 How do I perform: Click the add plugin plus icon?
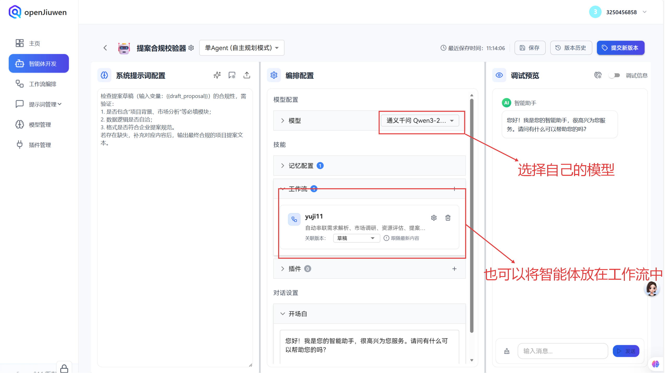pos(454,269)
